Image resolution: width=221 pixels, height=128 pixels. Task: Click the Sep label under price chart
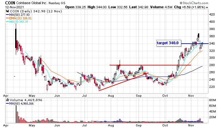139,96
